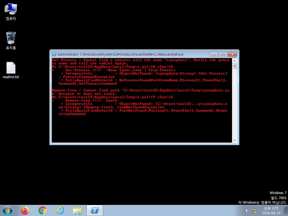Open the Windows Start menu orb

tap(8, 210)
